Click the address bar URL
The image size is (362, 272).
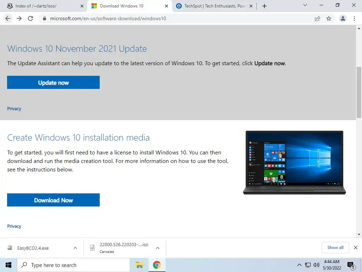108,18
